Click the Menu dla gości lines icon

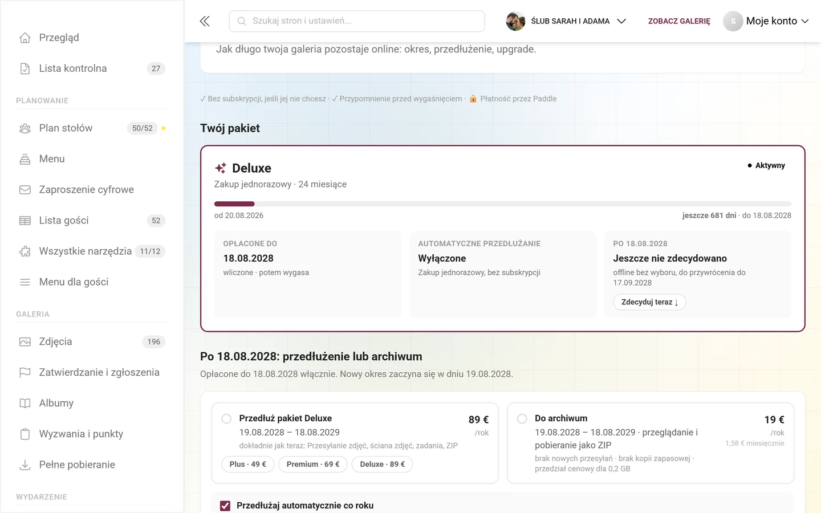(x=25, y=282)
